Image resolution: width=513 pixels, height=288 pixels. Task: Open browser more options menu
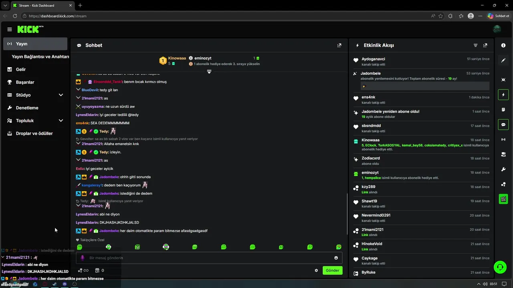point(481,16)
